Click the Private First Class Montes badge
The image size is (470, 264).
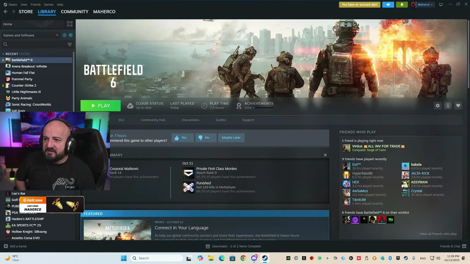pos(188,173)
